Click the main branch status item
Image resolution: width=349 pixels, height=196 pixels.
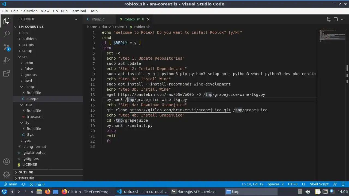click(11, 184)
